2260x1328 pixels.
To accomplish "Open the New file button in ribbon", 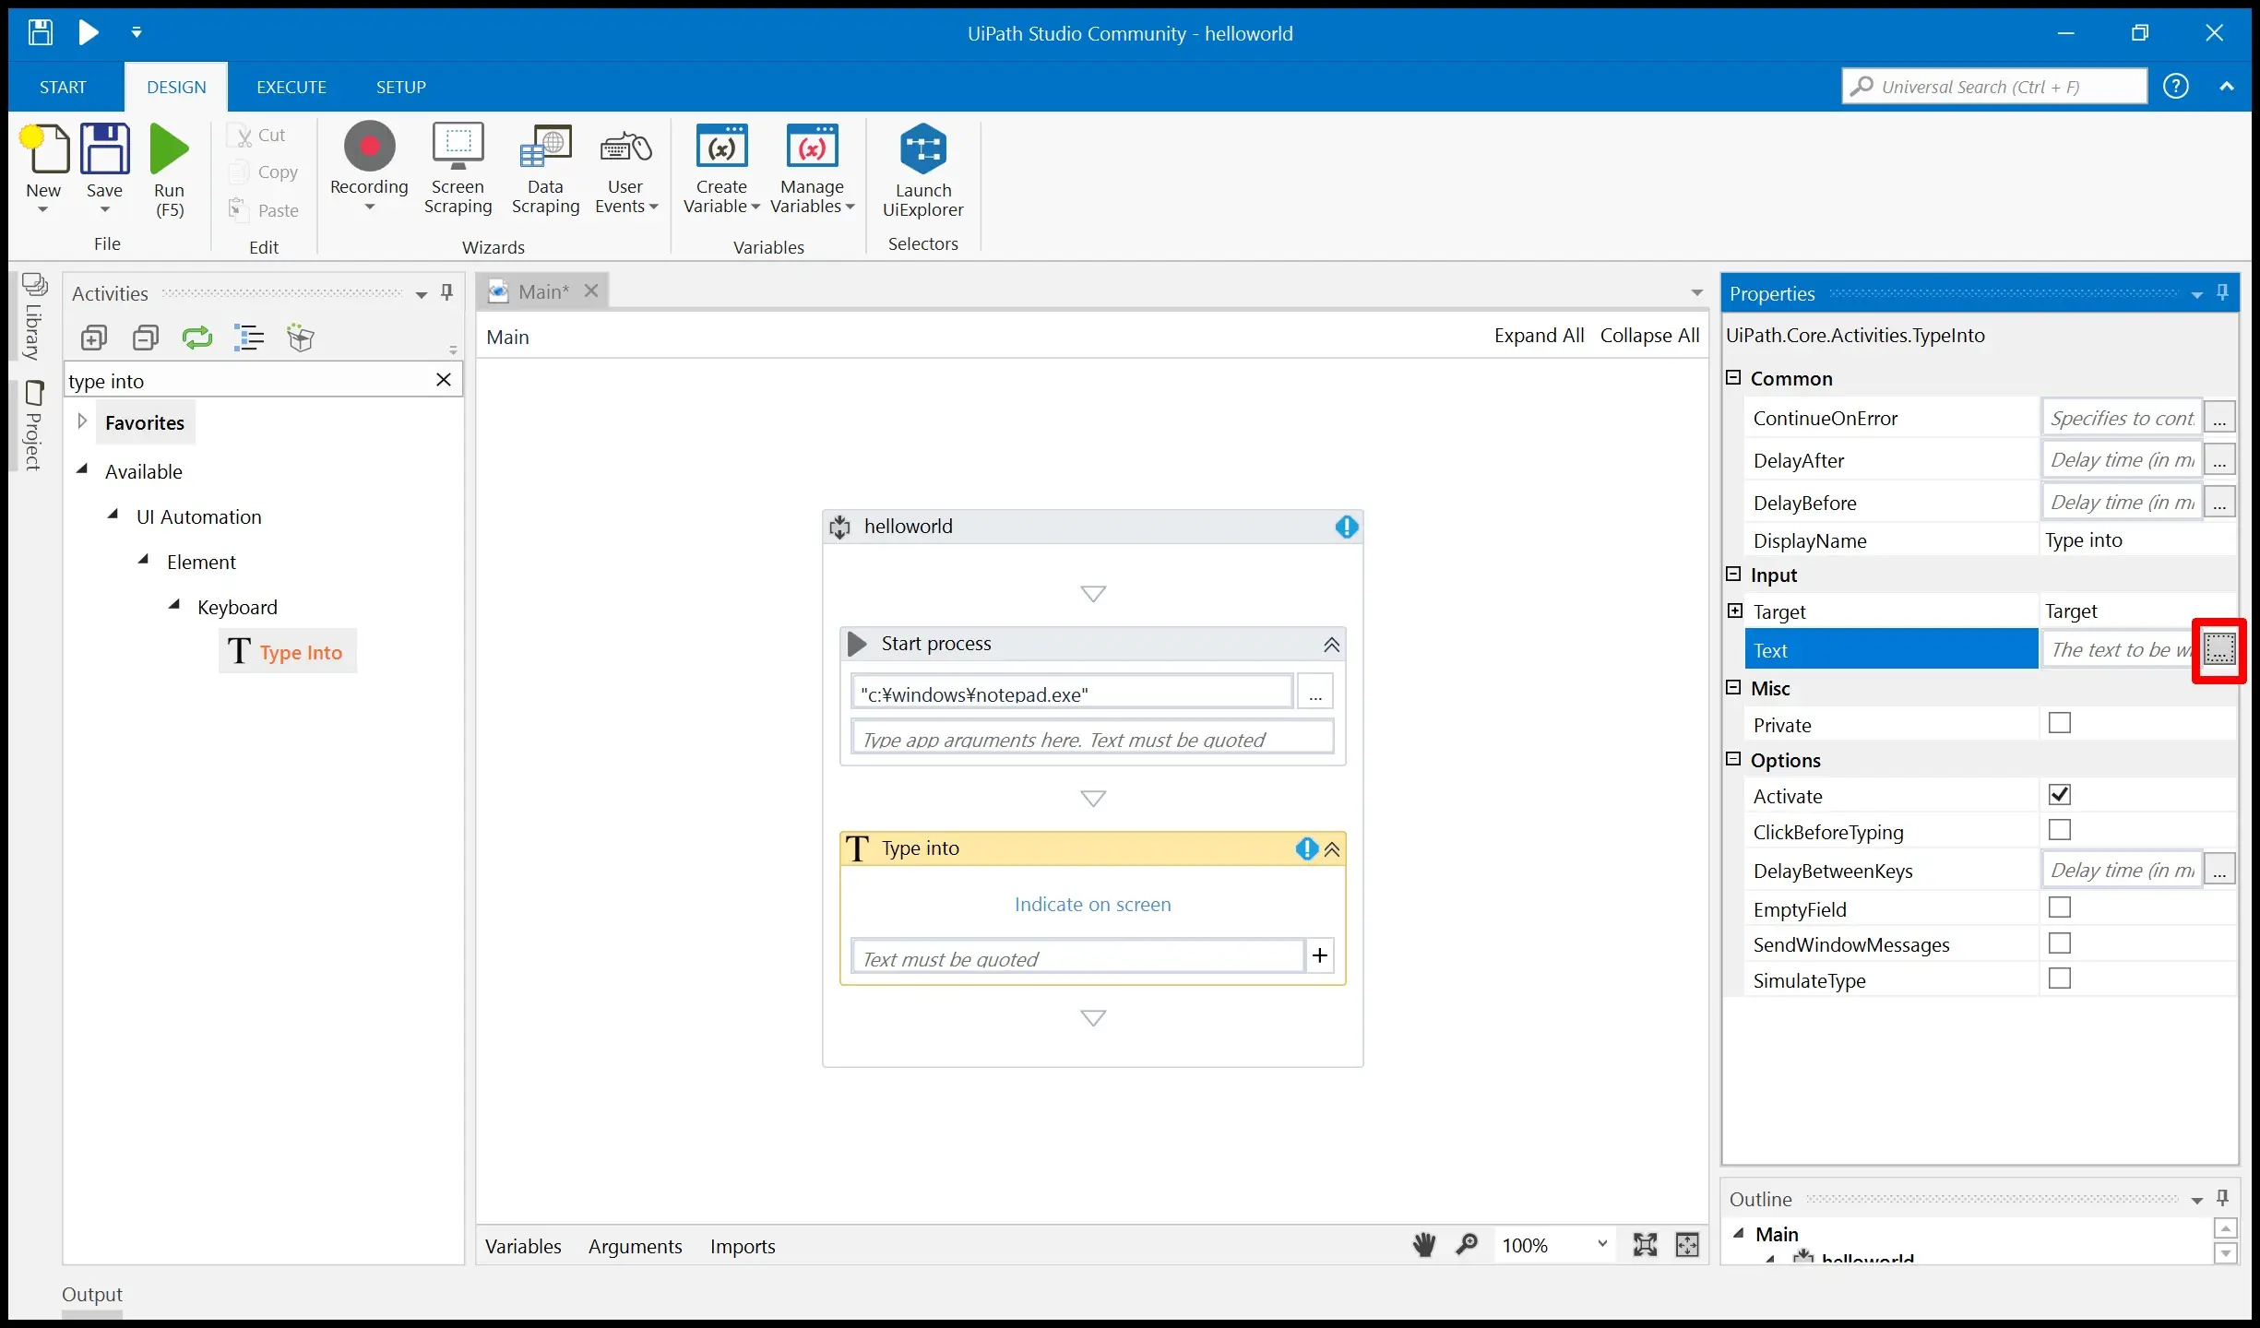I will click(43, 170).
